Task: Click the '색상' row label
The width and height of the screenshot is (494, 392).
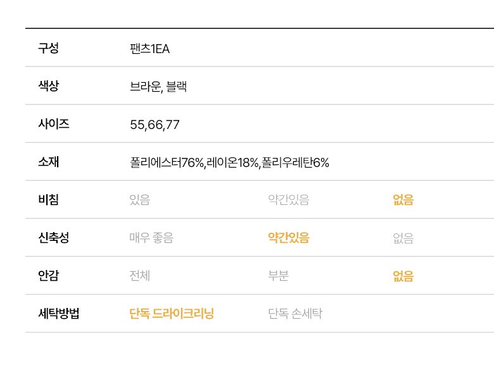Action: click(48, 86)
